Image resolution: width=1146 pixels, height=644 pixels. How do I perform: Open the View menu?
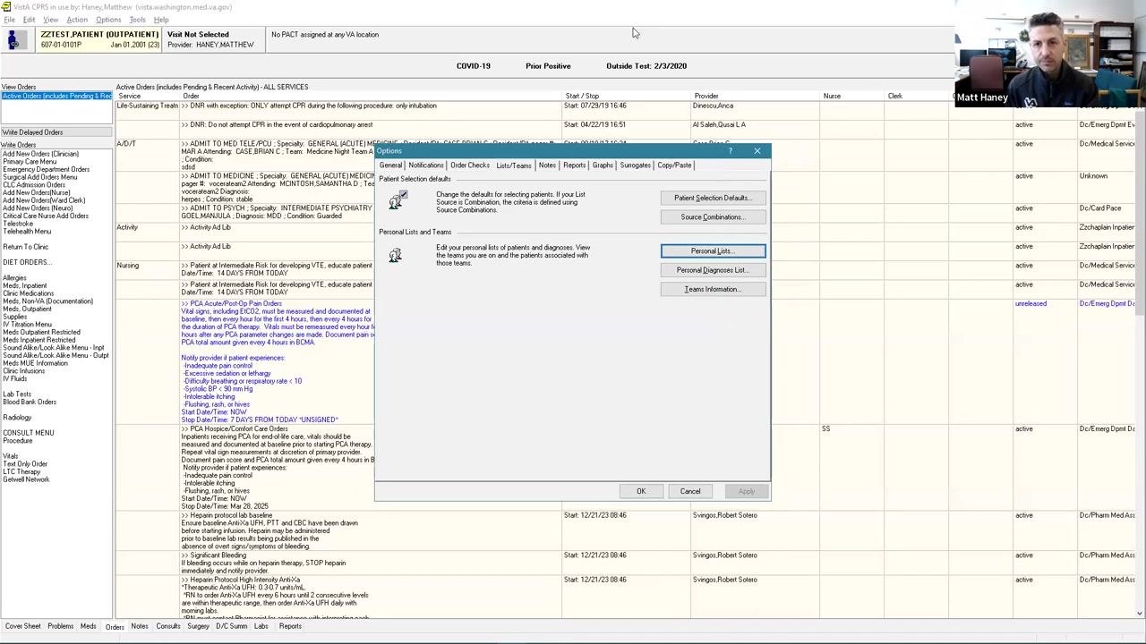tap(51, 20)
